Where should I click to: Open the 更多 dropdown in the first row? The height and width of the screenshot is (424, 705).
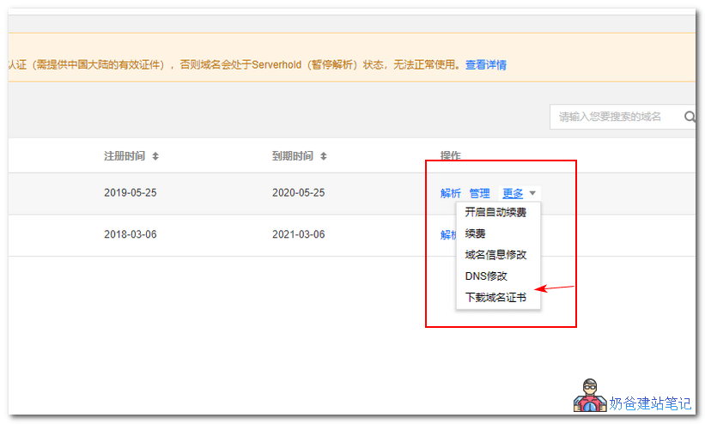tap(513, 193)
